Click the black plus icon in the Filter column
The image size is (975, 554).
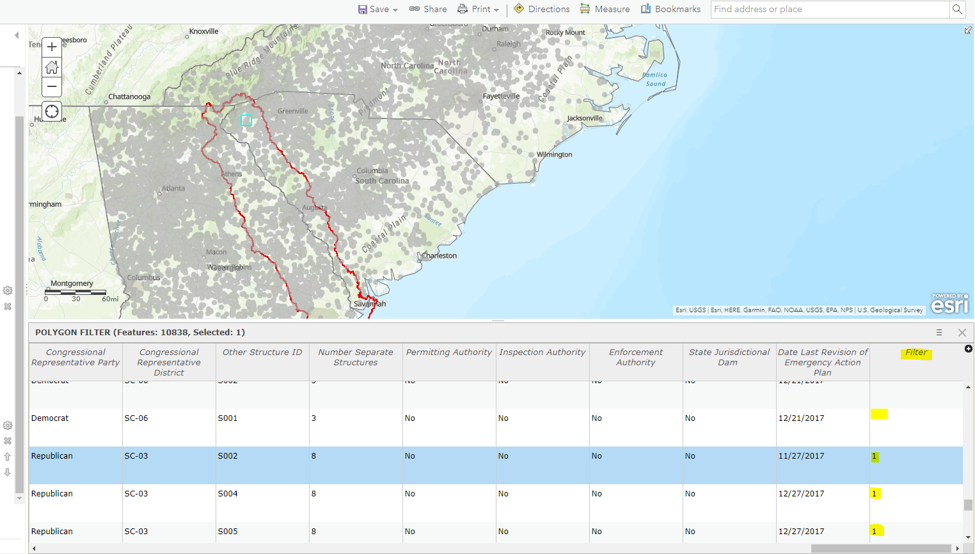(968, 348)
